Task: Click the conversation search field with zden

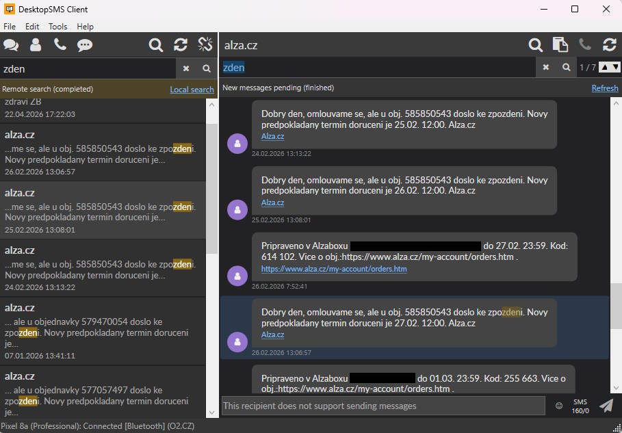Action: coord(378,68)
